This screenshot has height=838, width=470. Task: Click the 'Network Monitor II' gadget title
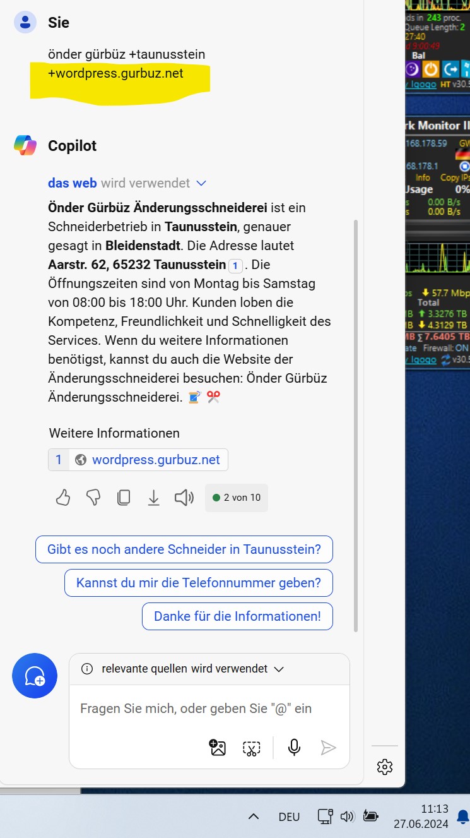438,125
